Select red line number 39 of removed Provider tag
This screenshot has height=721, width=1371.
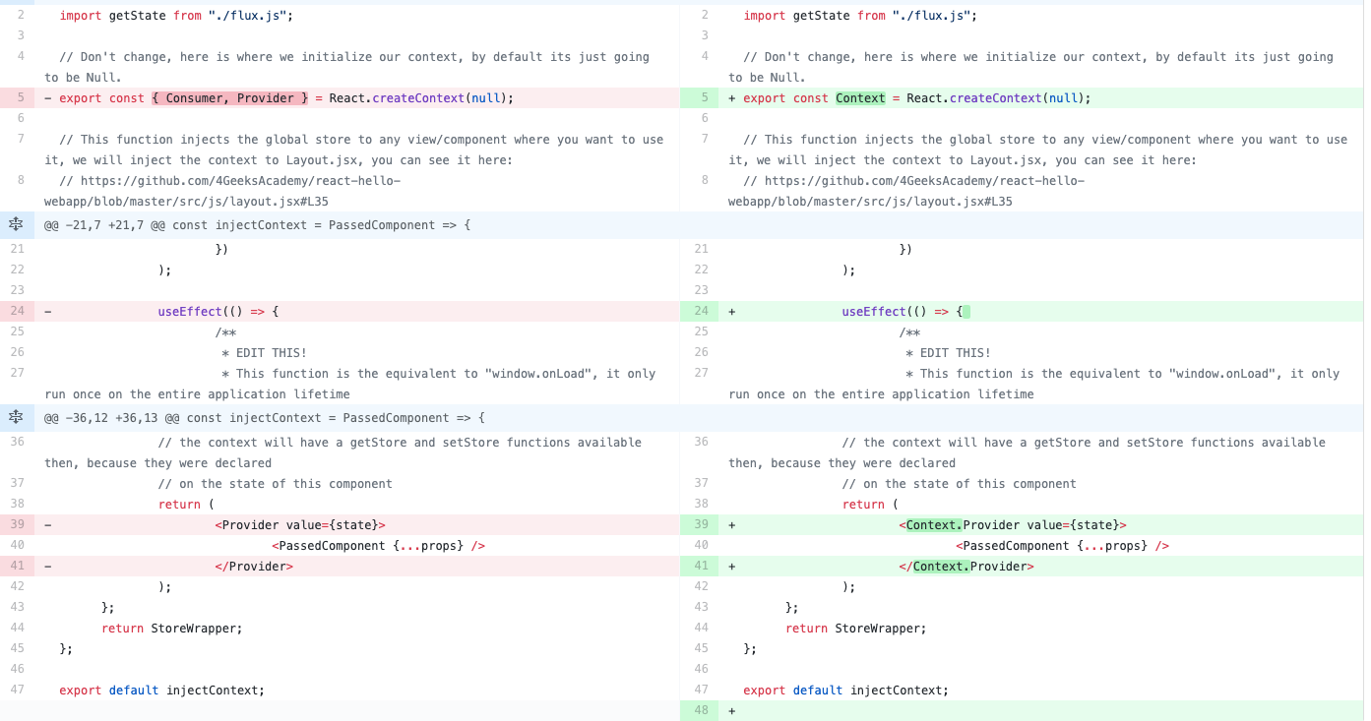[18, 525]
